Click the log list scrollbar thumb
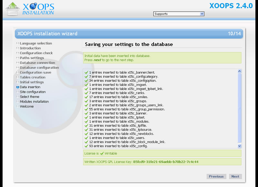The image size is (258, 187). pyautogui.click(x=239, y=108)
